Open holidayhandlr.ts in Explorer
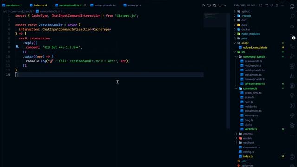297x167 pixels. 254,70
